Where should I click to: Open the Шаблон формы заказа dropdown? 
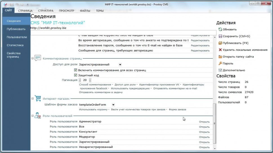113,105
